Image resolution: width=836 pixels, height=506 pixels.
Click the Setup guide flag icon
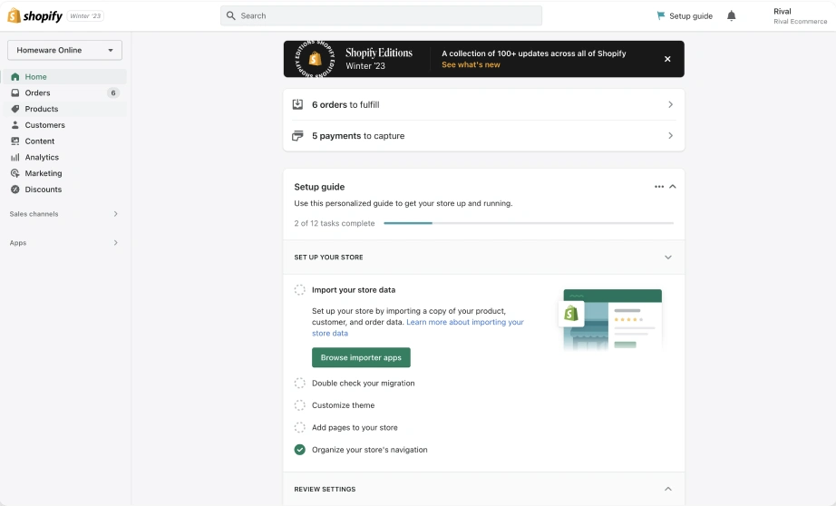661,16
